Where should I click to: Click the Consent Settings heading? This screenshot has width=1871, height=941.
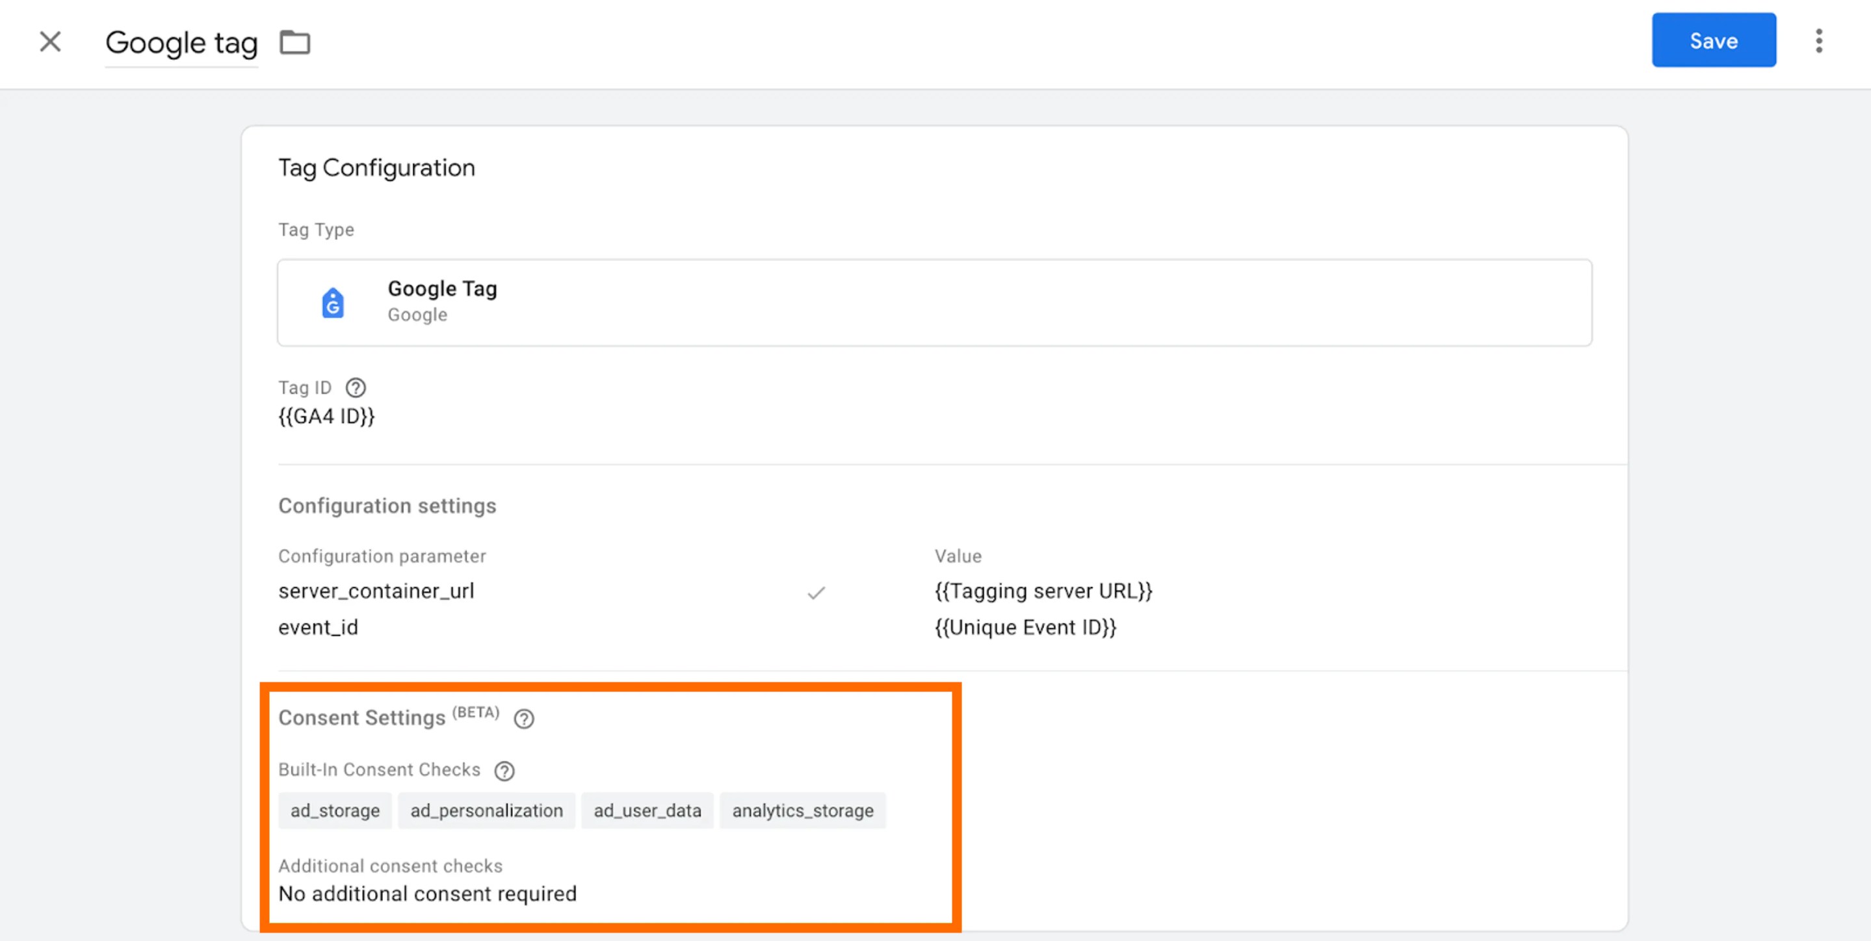(x=361, y=717)
